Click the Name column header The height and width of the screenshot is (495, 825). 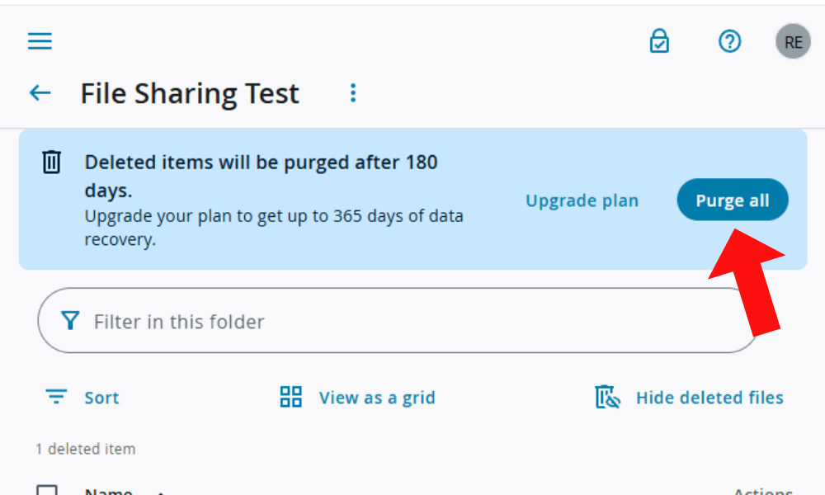click(108, 492)
